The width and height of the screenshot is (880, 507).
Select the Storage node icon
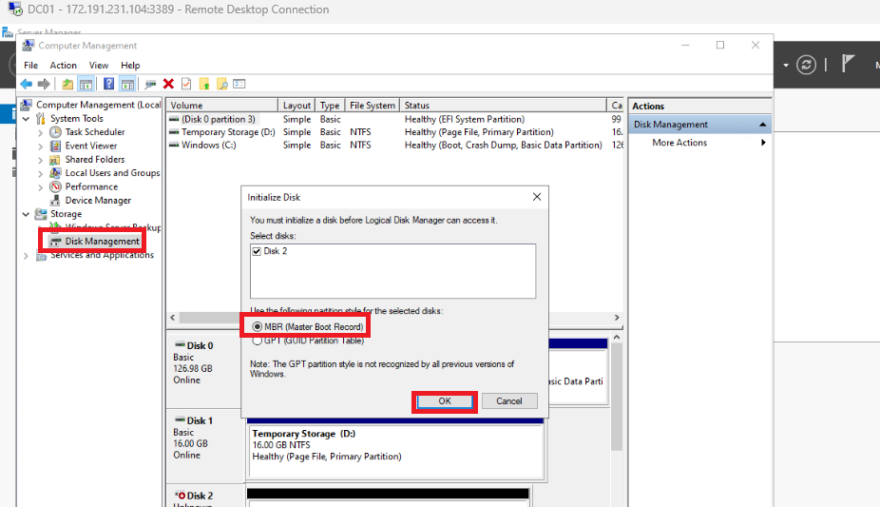(x=41, y=214)
